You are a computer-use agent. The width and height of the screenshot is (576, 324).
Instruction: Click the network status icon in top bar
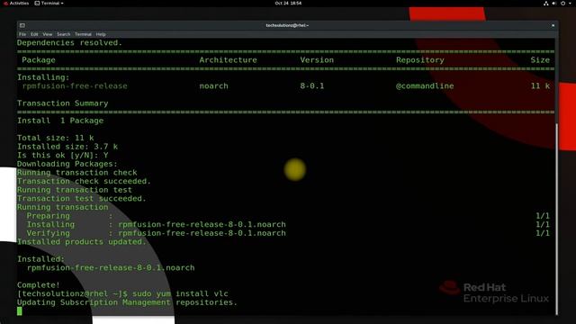pyautogui.click(x=546, y=4)
